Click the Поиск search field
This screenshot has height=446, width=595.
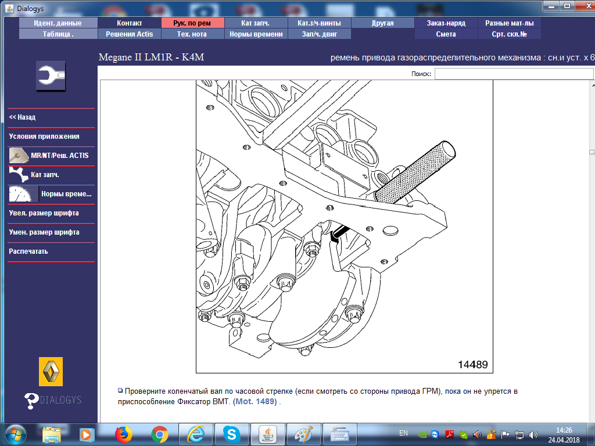pyautogui.click(x=514, y=74)
